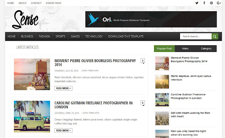The height and width of the screenshot is (138, 225).
Task: Open sidebar post Caroline Gutman Freelance Photographer
Action: (188, 96)
